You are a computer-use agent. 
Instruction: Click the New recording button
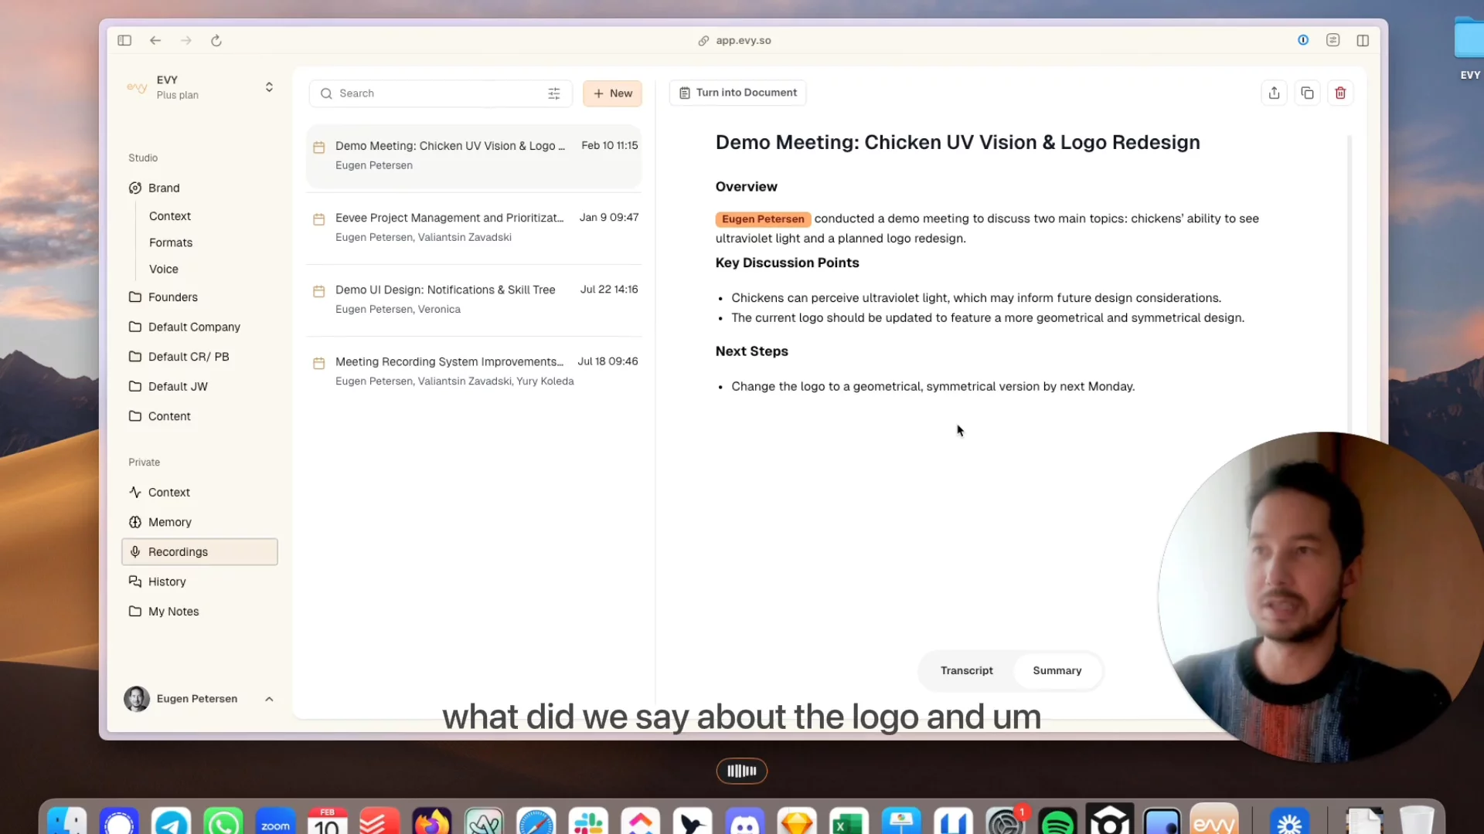pyautogui.click(x=612, y=93)
